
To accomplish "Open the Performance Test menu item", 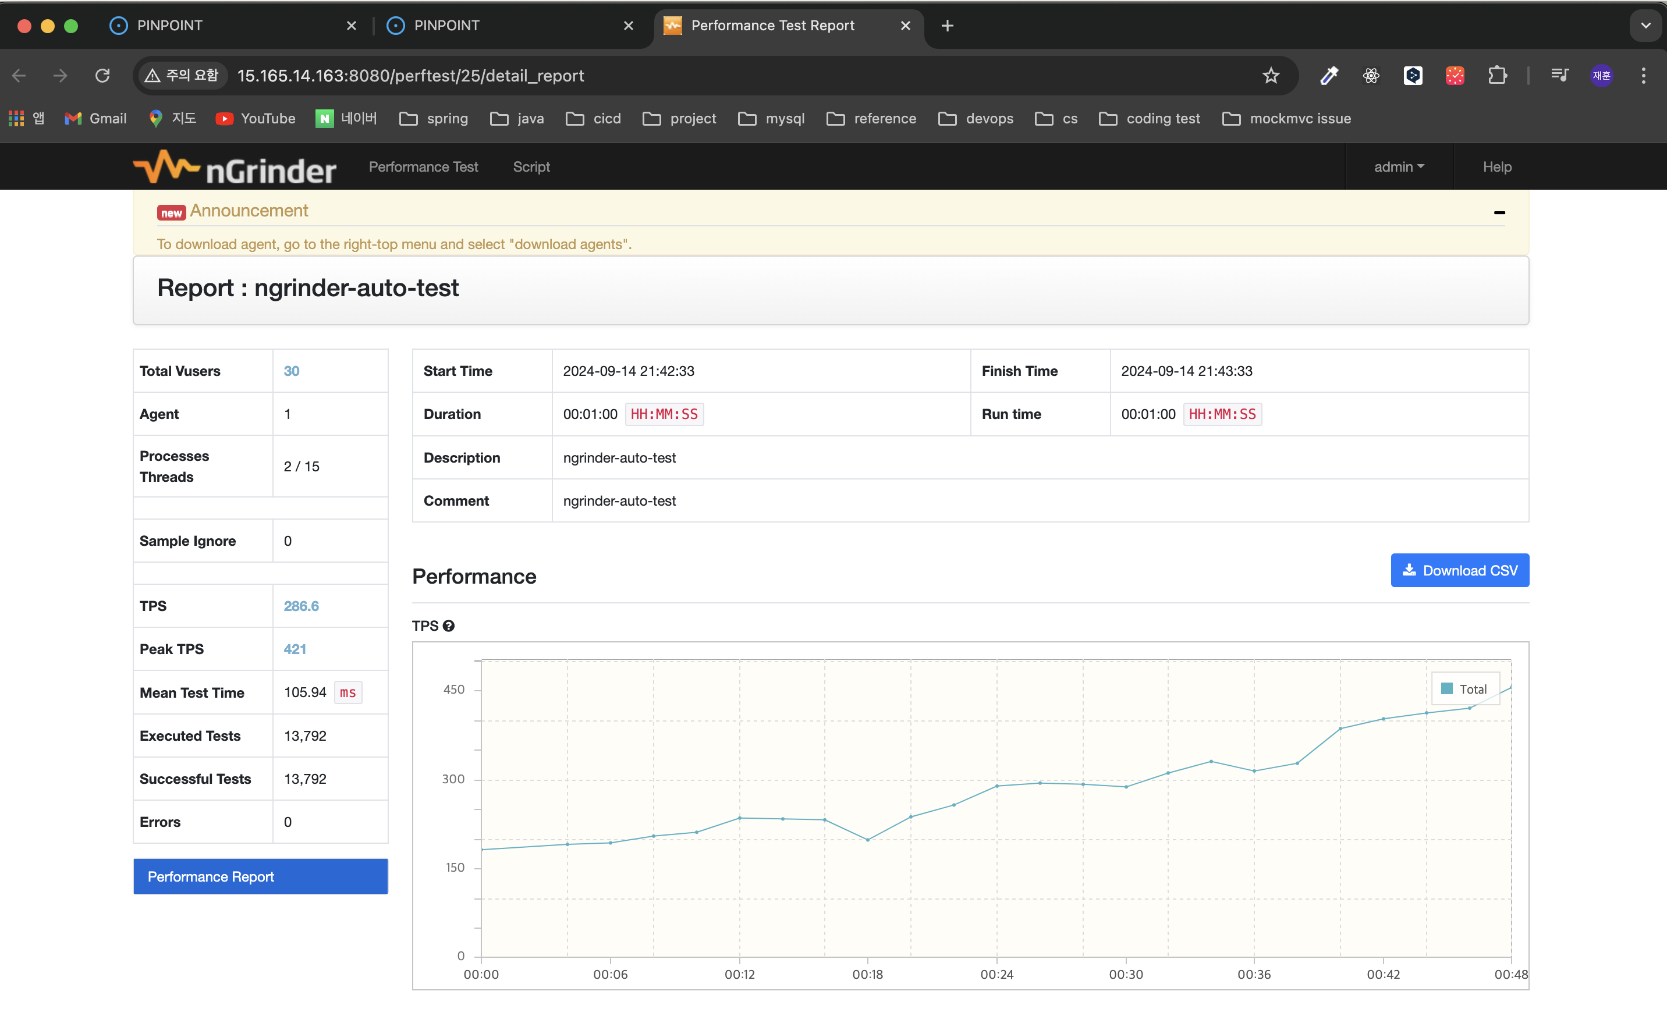I will click(x=423, y=167).
